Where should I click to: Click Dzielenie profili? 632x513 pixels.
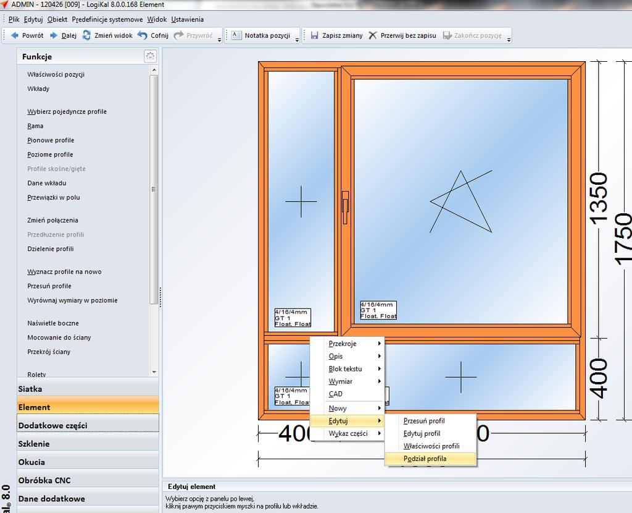(51, 249)
